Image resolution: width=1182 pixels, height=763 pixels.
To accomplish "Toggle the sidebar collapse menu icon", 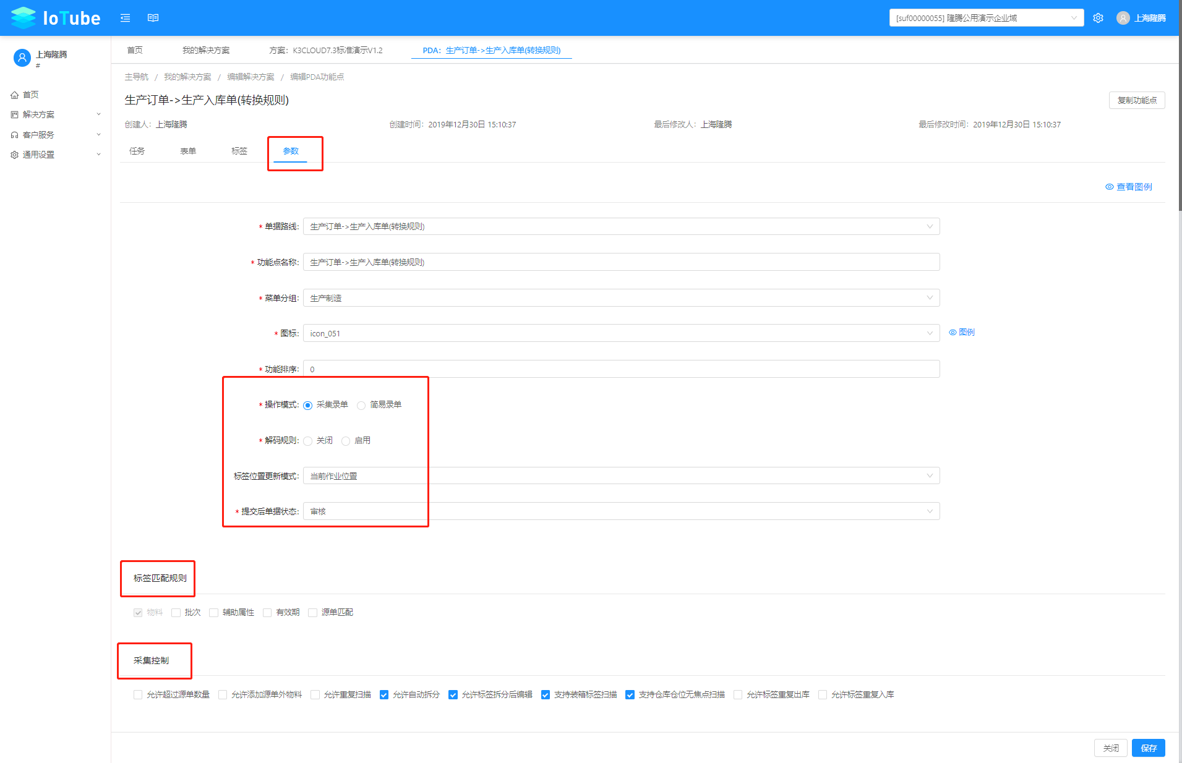I will [126, 18].
